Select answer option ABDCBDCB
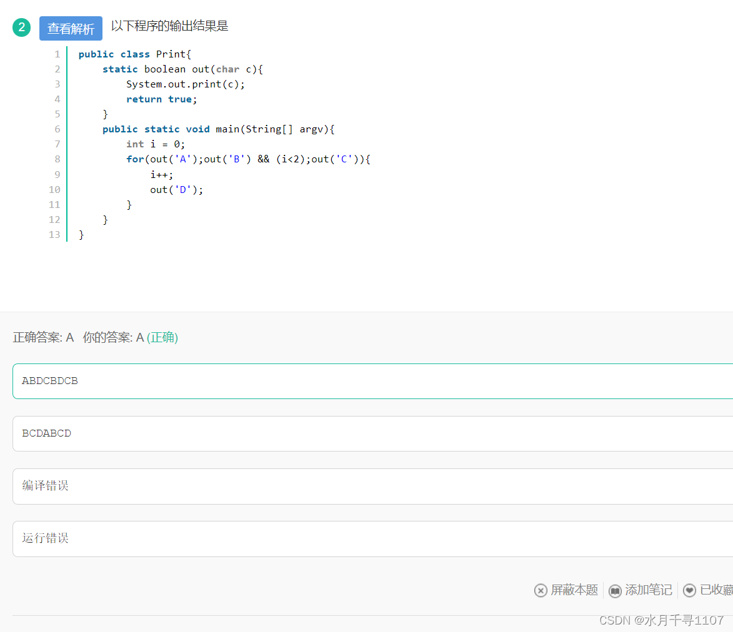 pyautogui.click(x=372, y=381)
